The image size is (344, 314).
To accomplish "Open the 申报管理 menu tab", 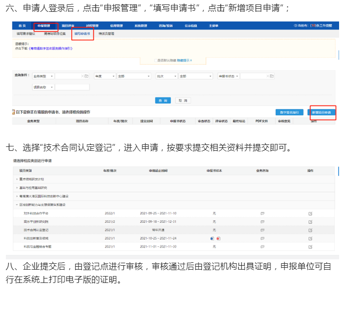I will [x=43, y=25].
